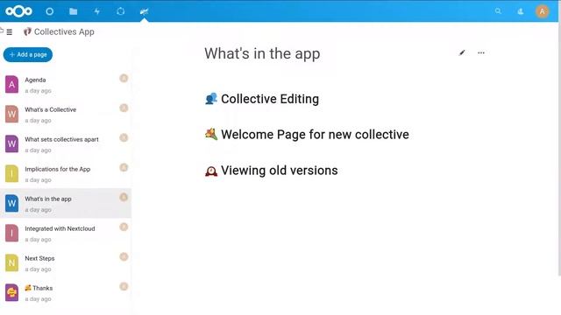This screenshot has height=315, width=561.
Task: Click Integrated with Nextcloud page icon
Action: coord(11,233)
